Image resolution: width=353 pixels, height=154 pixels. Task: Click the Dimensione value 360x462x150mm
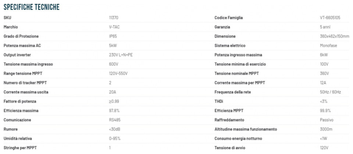click(x=335, y=36)
